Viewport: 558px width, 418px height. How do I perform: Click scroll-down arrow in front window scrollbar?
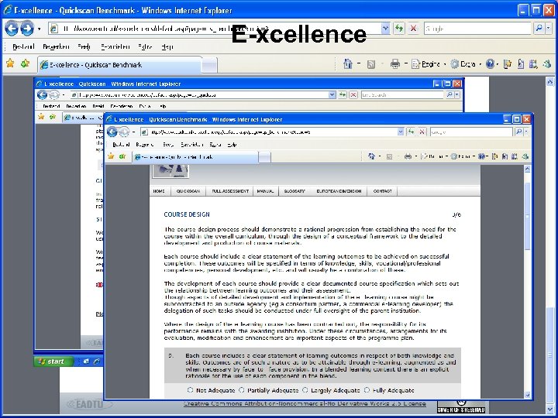point(528,395)
